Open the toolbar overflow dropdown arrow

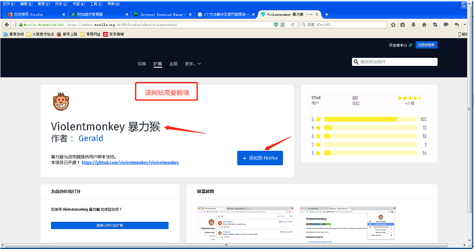(465, 25)
